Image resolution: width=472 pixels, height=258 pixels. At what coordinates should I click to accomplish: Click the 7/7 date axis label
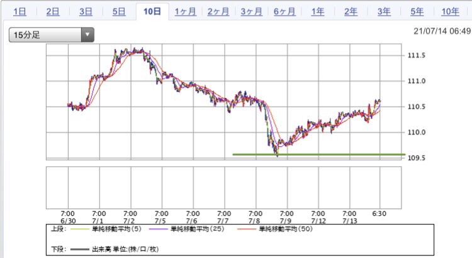[x=223, y=221]
